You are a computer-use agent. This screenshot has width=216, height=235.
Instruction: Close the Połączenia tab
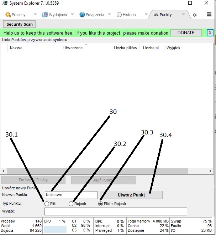[109, 14]
